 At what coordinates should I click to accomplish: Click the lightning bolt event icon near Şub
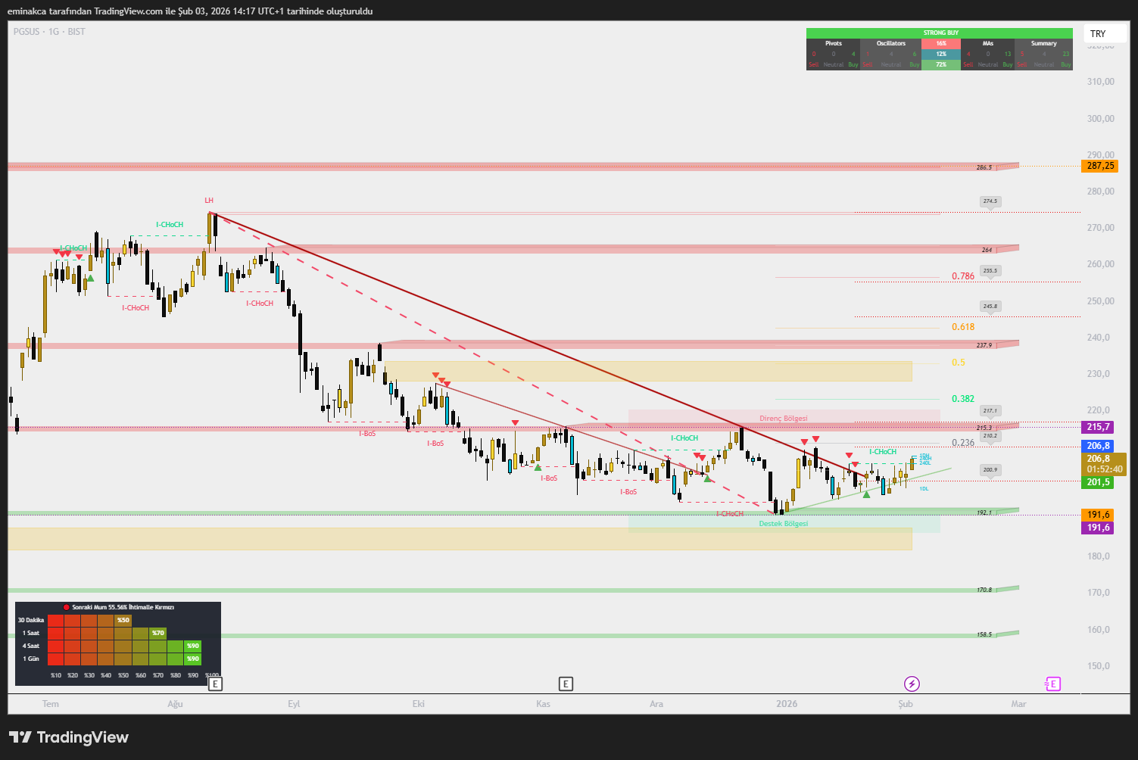click(x=912, y=684)
